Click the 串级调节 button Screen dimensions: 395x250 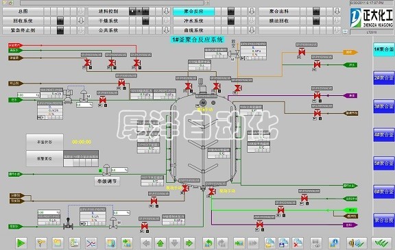[x=107, y=181]
